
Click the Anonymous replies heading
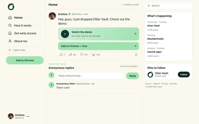point(61,68)
